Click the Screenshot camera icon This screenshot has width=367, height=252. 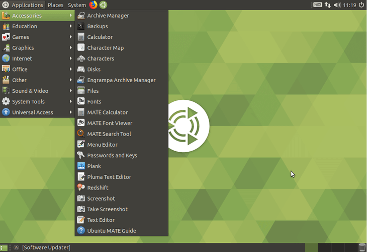pos(81,198)
